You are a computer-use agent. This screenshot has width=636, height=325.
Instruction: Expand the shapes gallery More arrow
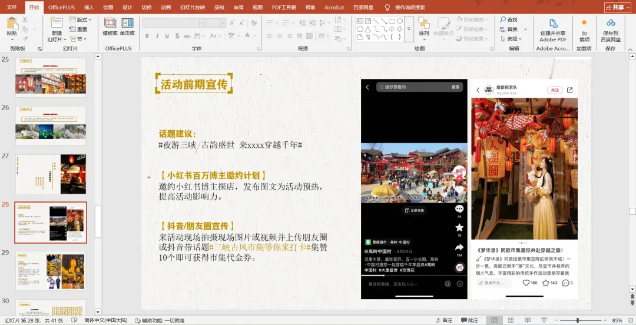(409, 29)
